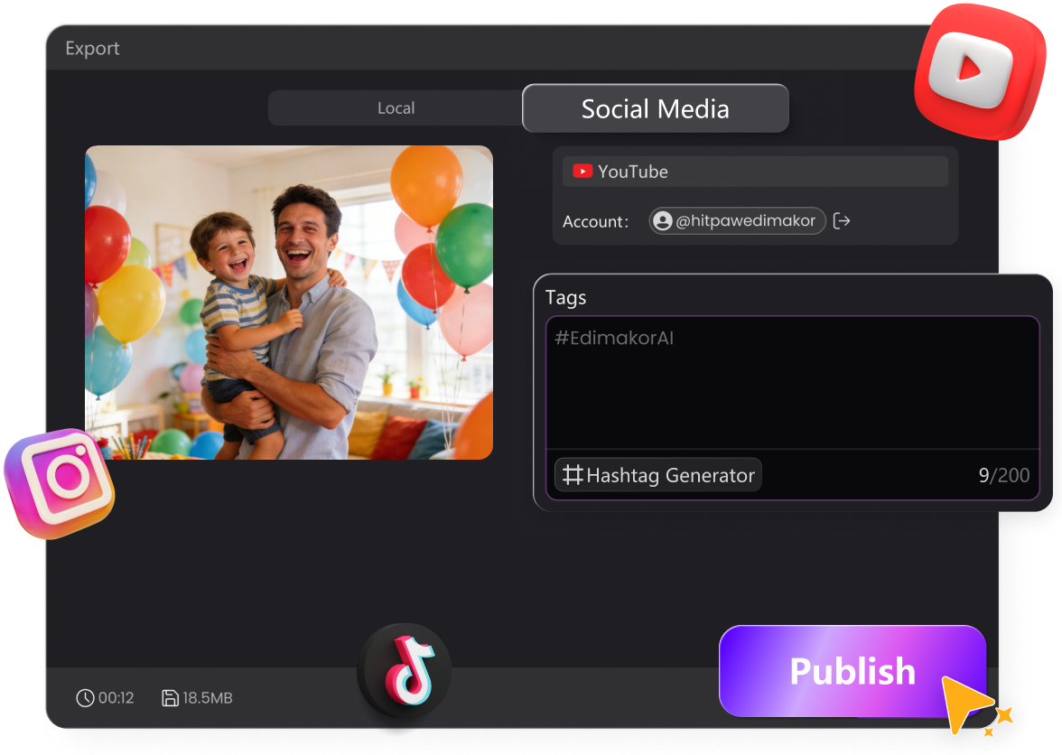Switch to the Local export tab
This screenshot has height=755, width=1062.
(396, 108)
